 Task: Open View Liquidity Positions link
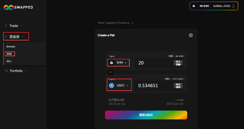115,23
